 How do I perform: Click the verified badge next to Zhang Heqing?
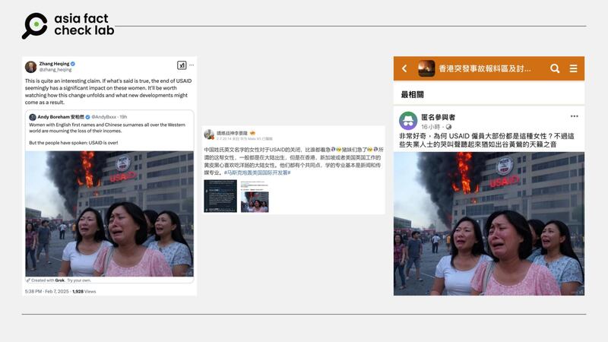[x=73, y=64]
